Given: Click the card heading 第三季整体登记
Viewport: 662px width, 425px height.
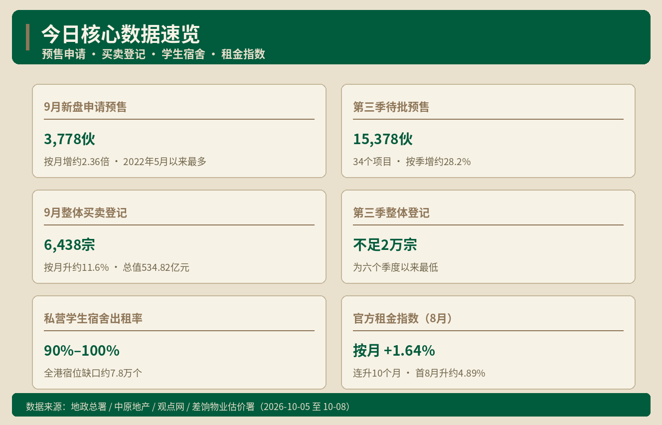Looking at the screenshot, I should click(x=391, y=212).
